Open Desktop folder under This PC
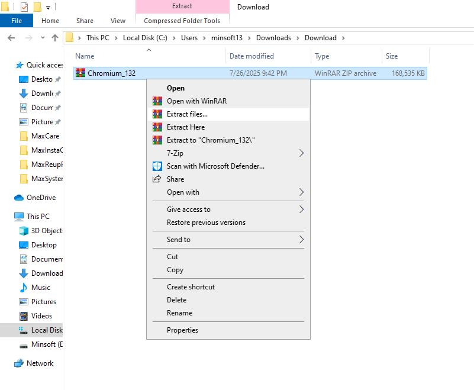Image resolution: width=474 pixels, height=390 pixels. coord(38,245)
